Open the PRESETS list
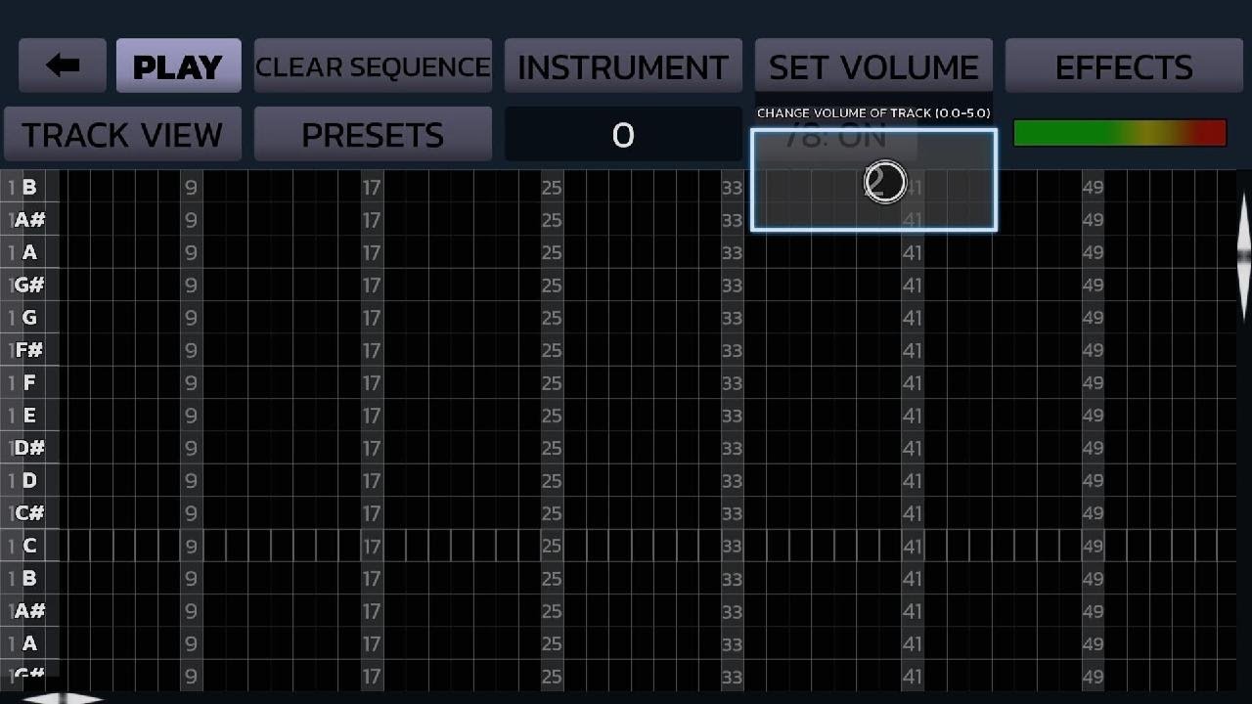This screenshot has width=1252, height=704. 373,134
